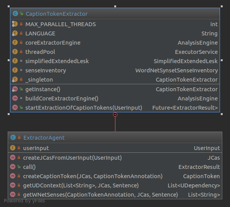Select the createCaptionToken method row

(115, 176)
